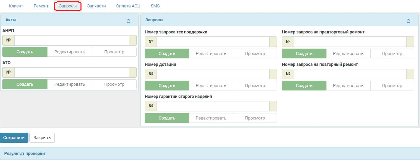
Task: Click the blue Сохранить button
Action: [x=14, y=138]
